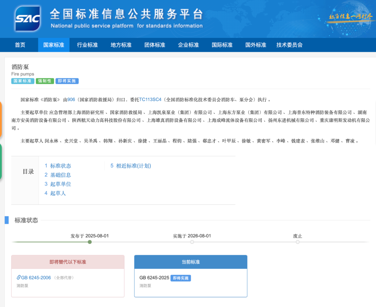
Task: Click the 发布于 2025-08-01 timeline dot
Action: coord(90,242)
